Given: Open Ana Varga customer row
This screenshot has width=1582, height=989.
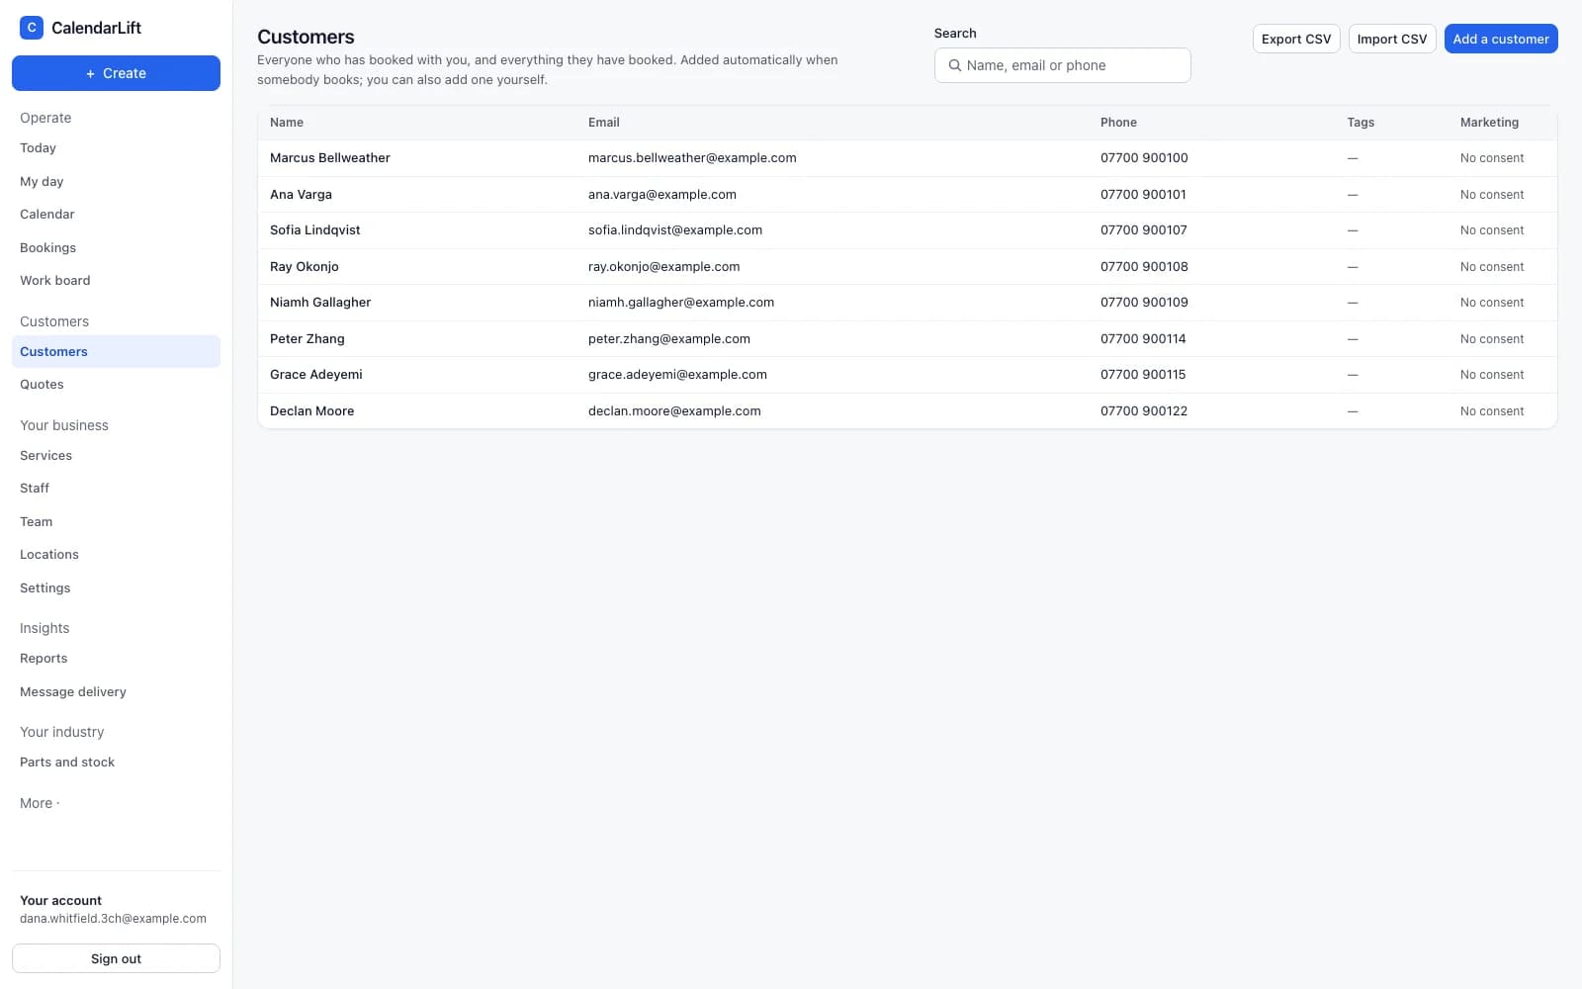Looking at the screenshot, I should click(907, 195).
